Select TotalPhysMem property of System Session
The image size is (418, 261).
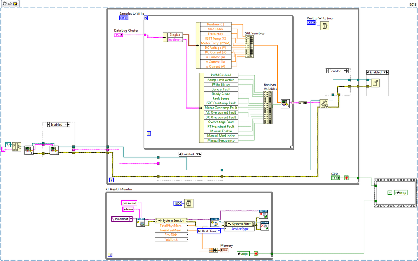click(x=170, y=226)
